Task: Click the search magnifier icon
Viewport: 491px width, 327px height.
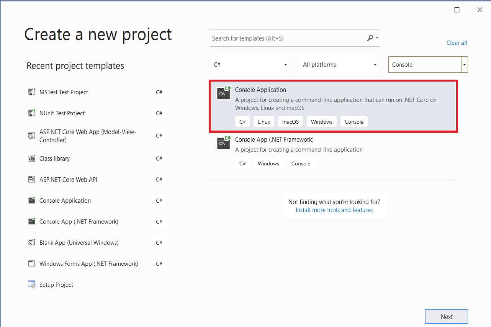Action: (x=370, y=38)
